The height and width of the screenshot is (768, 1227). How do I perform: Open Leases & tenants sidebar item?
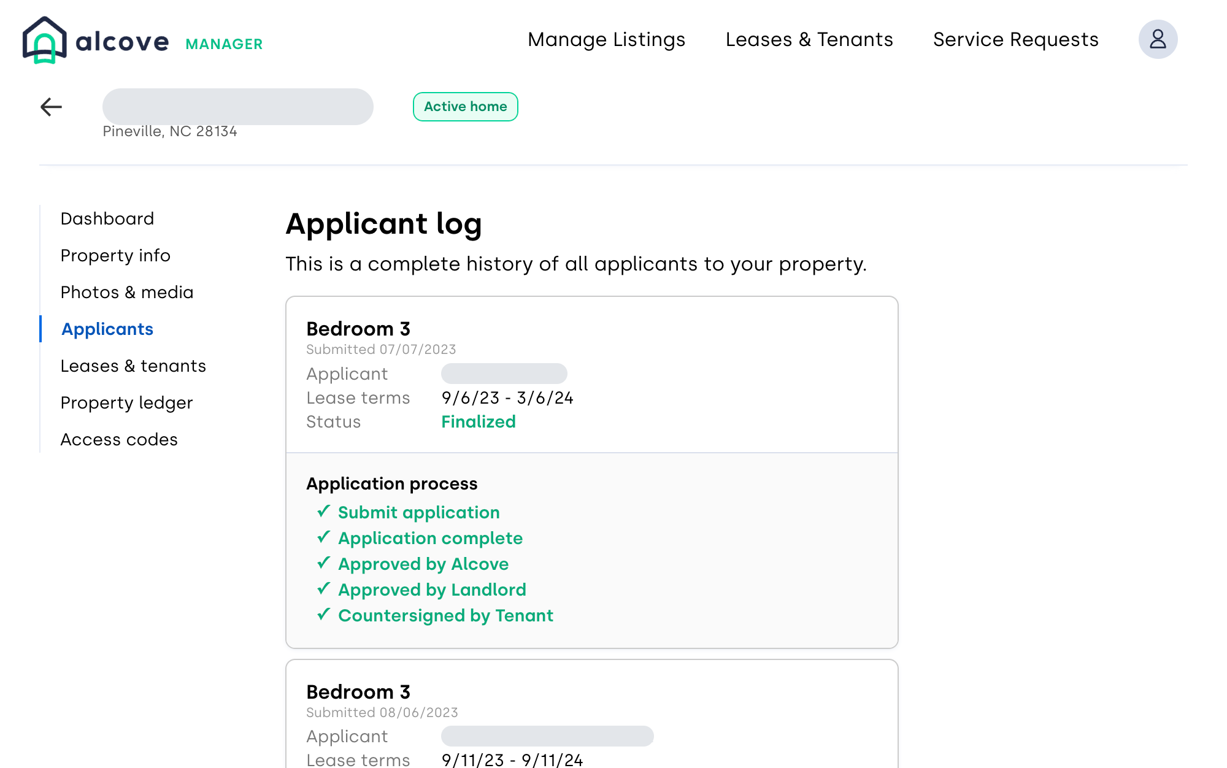[x=133, y=366]
